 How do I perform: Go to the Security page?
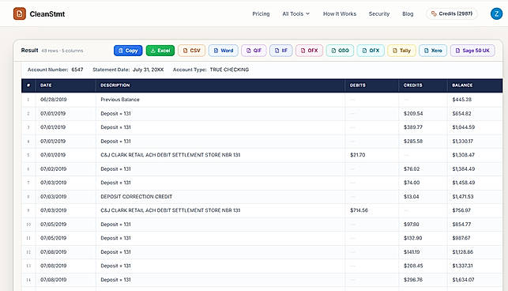(x=379, y=14)
